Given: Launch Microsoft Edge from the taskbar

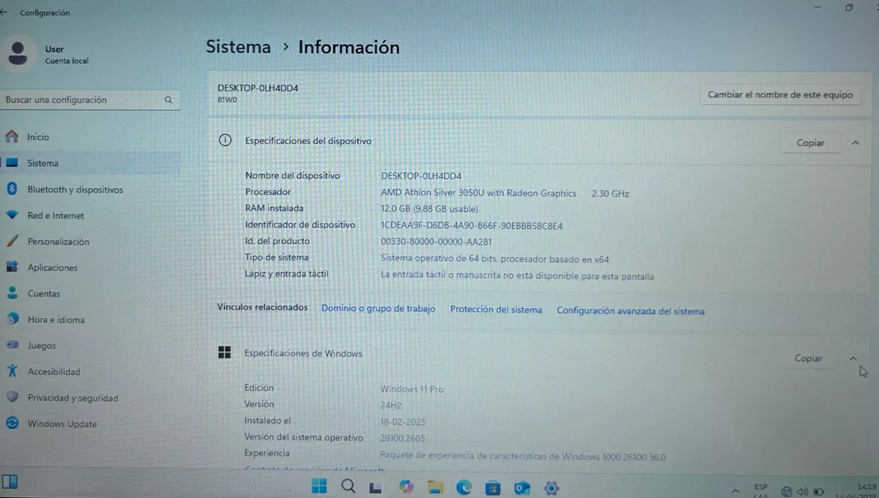Looking at the screenshot, I should pyautogui.click(x=464, y=487).
